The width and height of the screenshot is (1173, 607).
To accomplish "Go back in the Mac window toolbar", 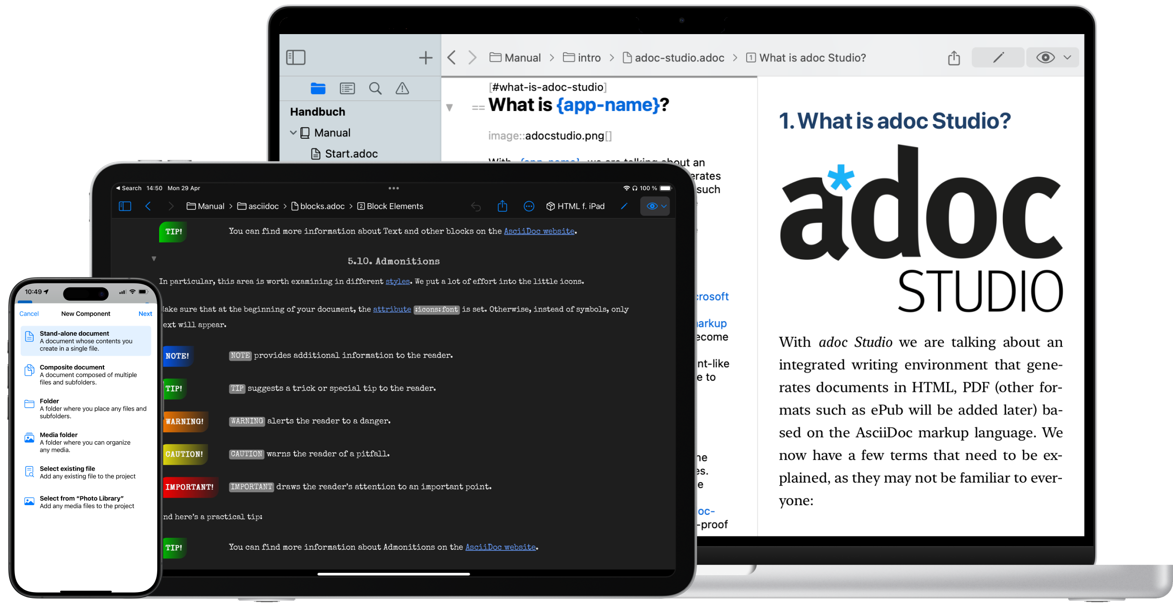I will coord(451,58).
